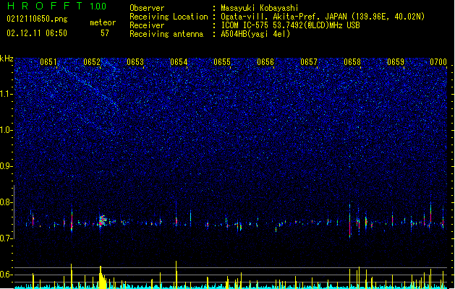Click the Receiving Location label
Viewport: 455px width, 289px height.
[169, 17]
